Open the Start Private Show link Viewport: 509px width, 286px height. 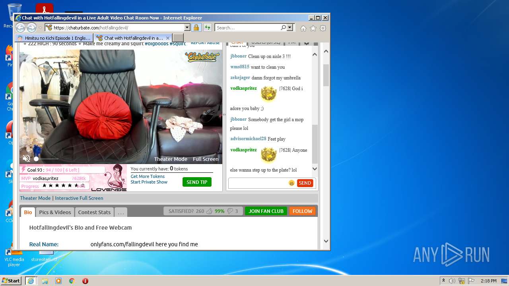tap(149, 182)
